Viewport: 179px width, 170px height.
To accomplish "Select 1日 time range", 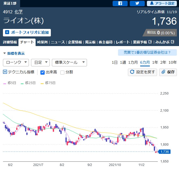I will pyautogui.click(x=115, y=62).
